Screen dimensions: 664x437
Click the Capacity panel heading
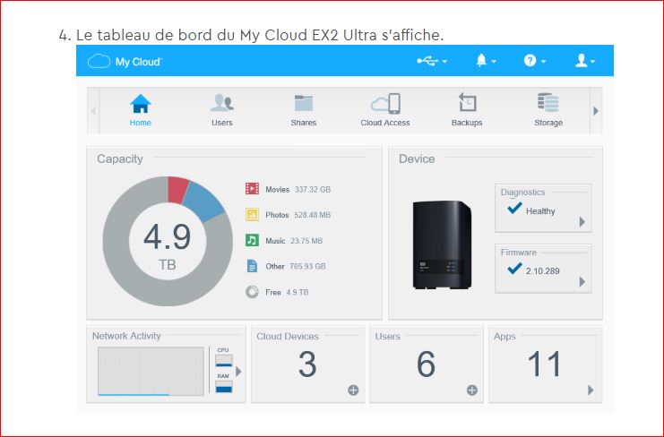(x=120, y=159)
